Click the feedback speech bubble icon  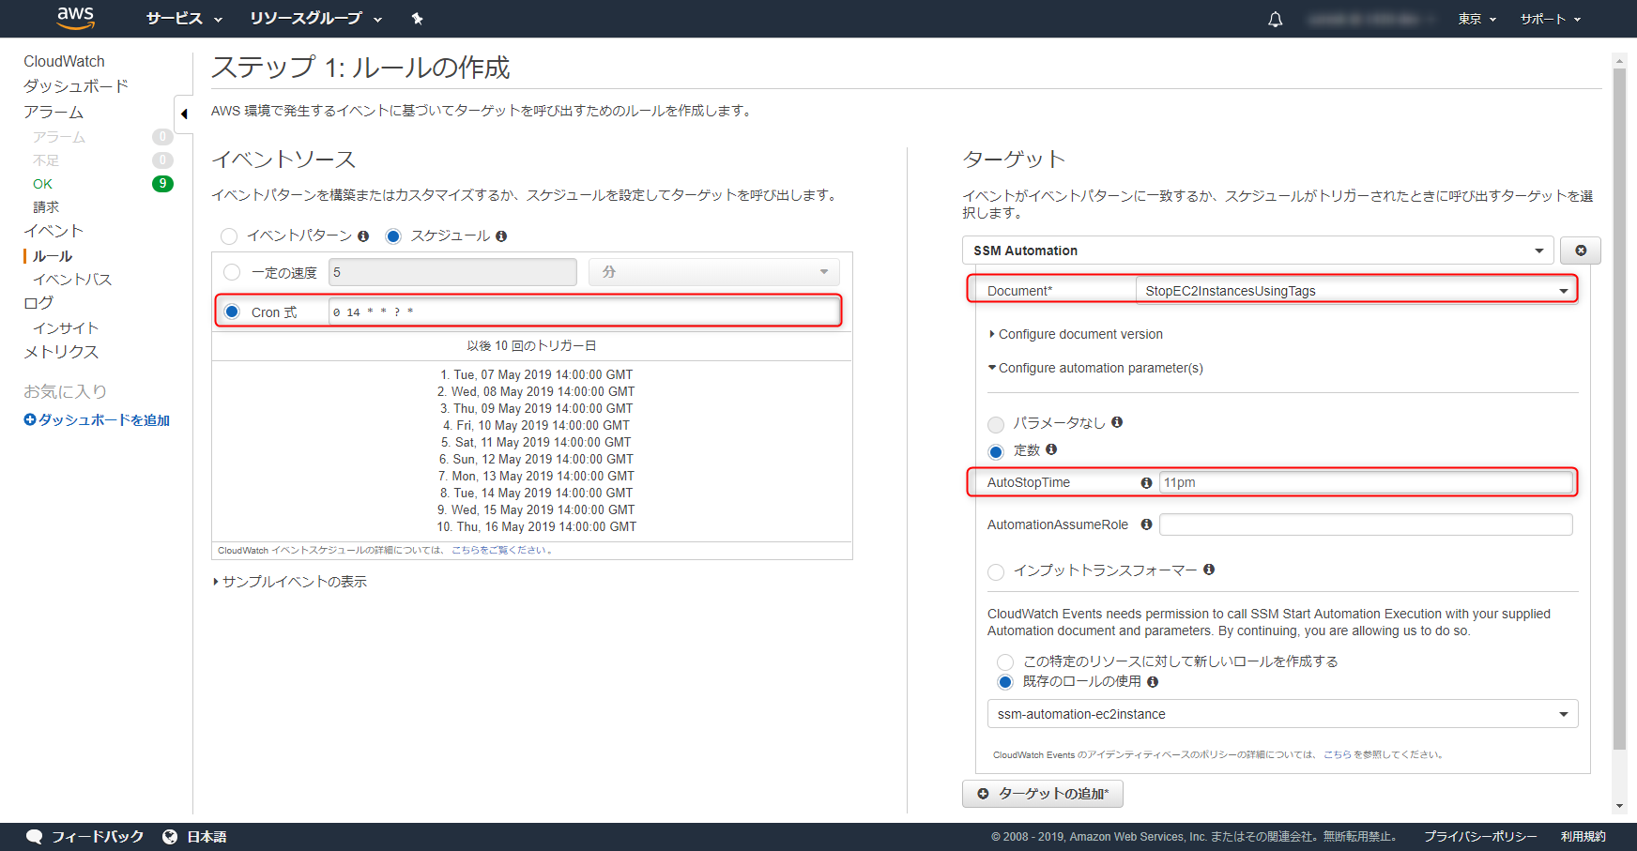(35, 837)
